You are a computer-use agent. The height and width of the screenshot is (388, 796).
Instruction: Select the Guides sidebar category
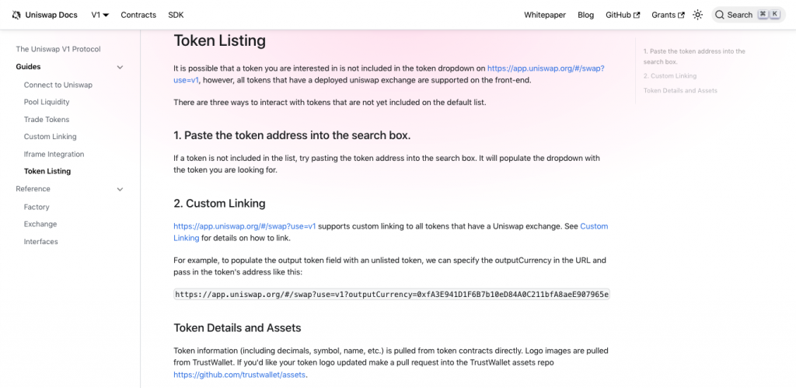(x=29, y=67)
